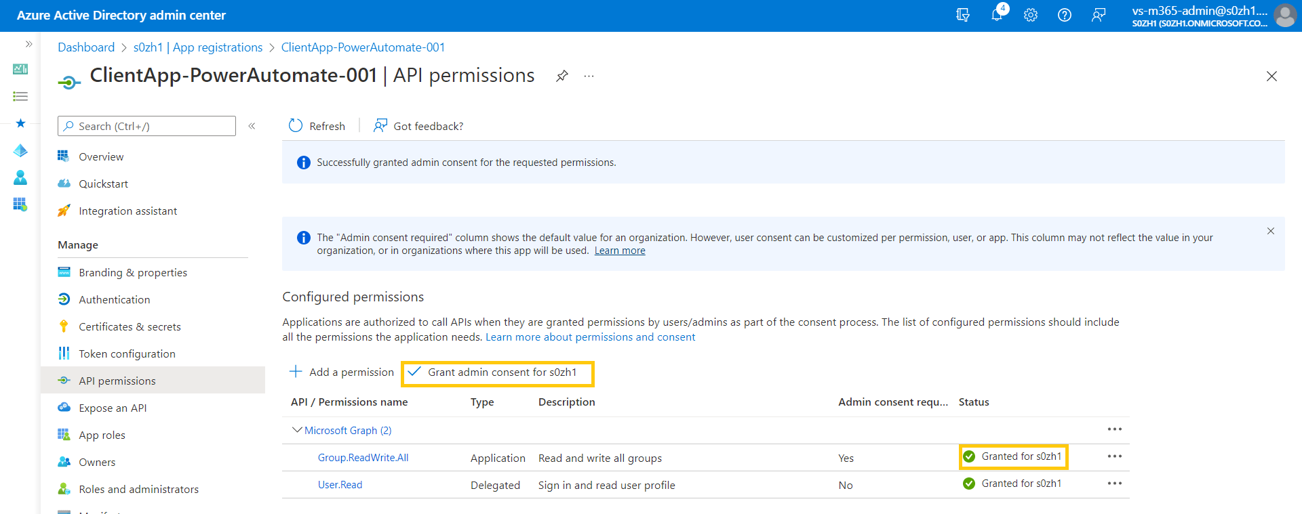Open Azure Active Directory diamond icon
The width and height of the screenshot is (1302, 514).
[20, 150]
